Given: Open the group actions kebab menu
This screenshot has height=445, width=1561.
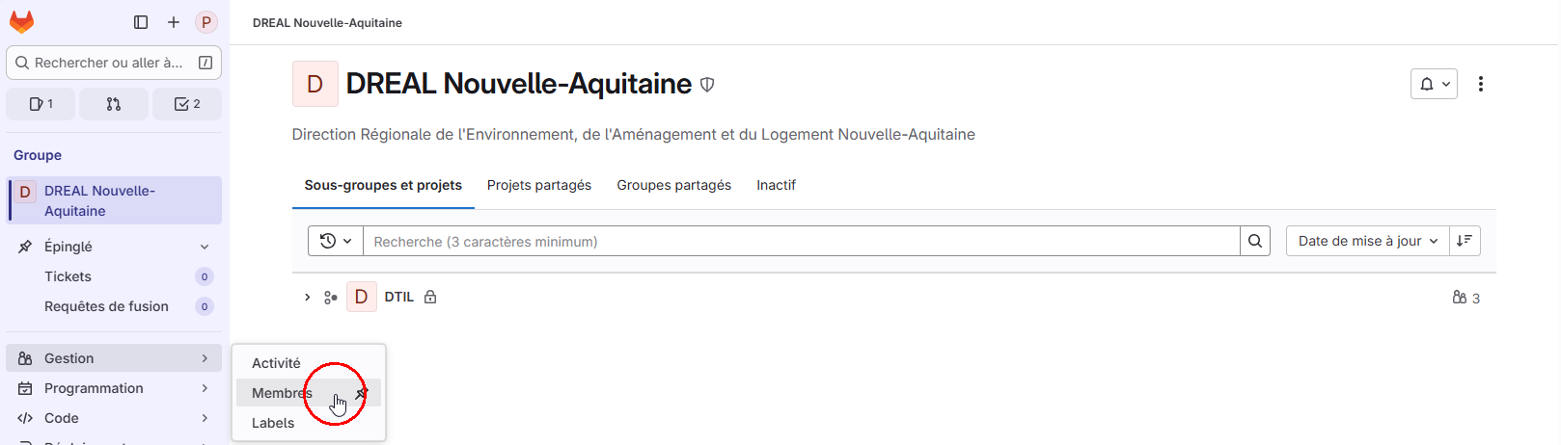Looking at the screenshot, I should 1480,85.
